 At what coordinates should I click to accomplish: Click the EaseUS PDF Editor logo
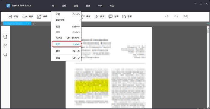click(8, 6)
